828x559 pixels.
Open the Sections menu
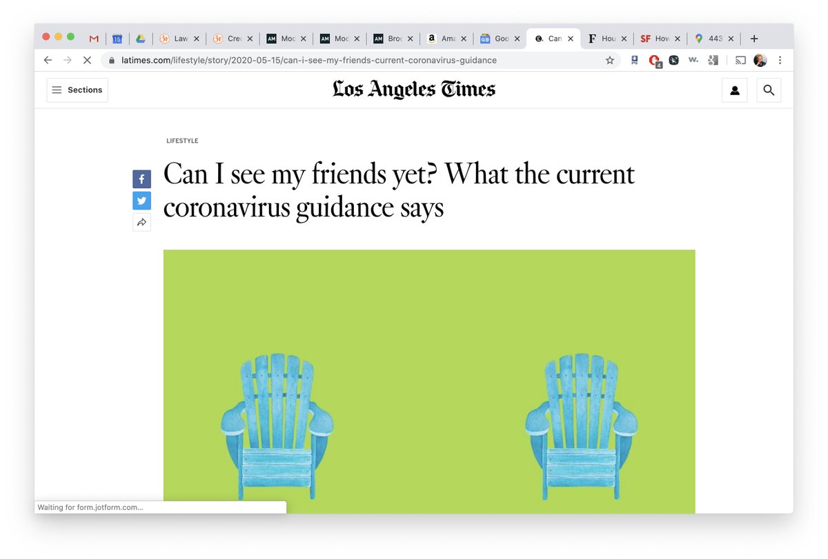(x=77, y=90)
